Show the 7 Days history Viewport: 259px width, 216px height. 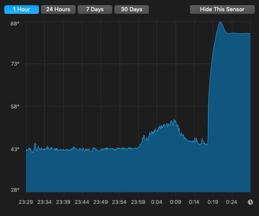(95, 10)
